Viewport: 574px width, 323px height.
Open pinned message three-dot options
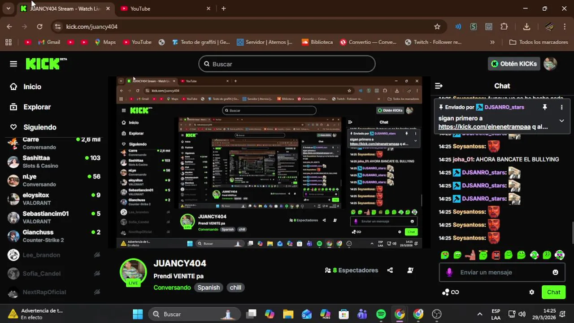pos(561,107)
